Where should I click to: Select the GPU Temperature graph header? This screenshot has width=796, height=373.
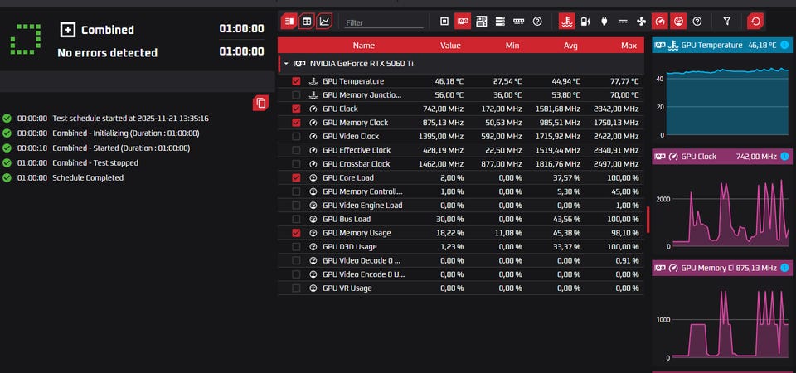[721, 45]
